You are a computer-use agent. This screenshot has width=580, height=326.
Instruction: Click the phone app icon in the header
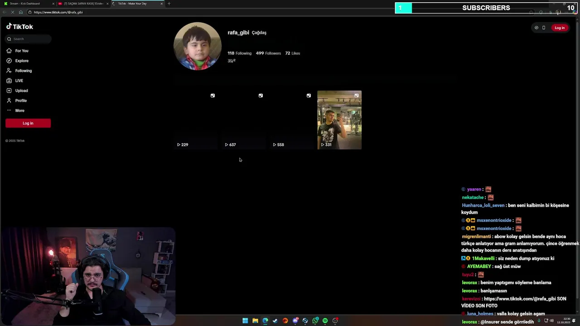pyautogui.click(x=544, y=28)
